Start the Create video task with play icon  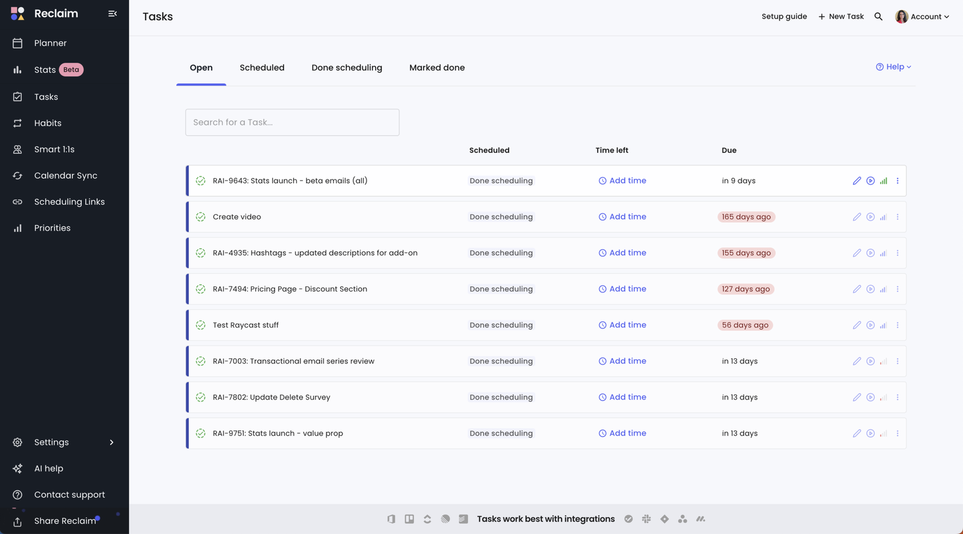(x=870, y=217)
